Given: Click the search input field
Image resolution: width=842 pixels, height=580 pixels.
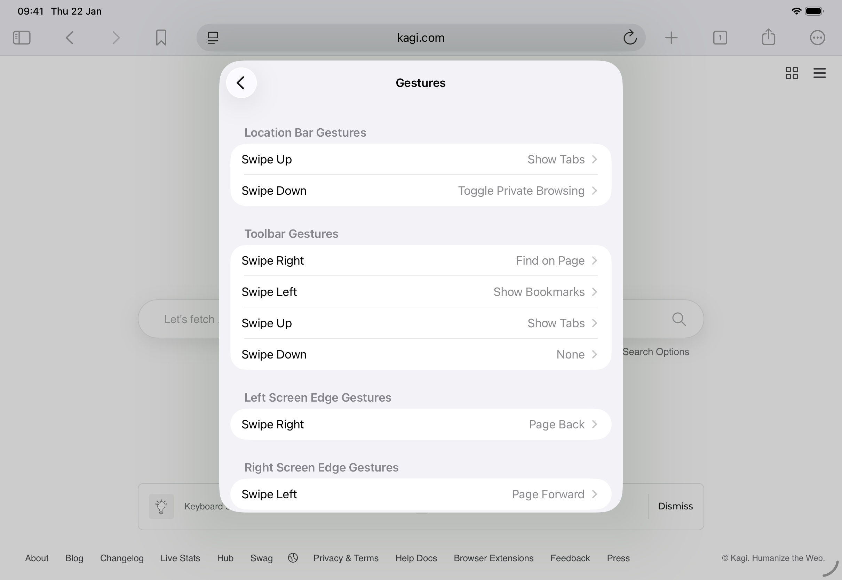Looking at the screenshot, I should pos(189,319).
